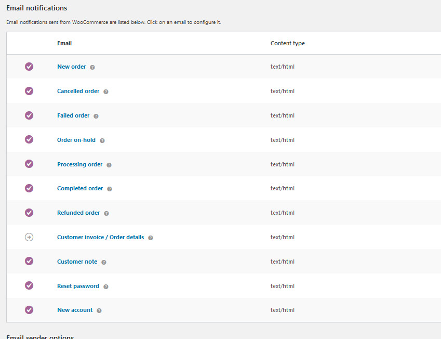Open the New order email settings
This screenshot has width=441, height=339.
pos(72,67)
